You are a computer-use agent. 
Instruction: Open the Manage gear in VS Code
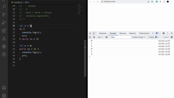pyautogui.click(x=4, y=96)
